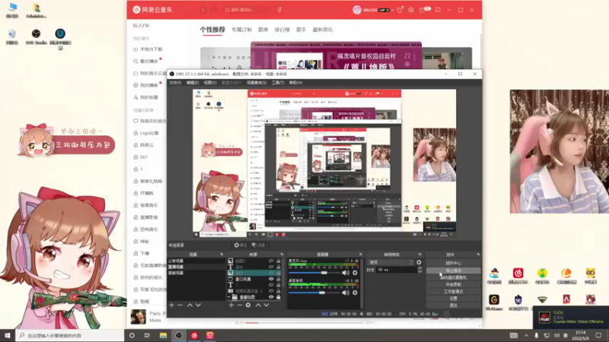Image resolution: width=609 pixels, height=342 pixels.
Task: Move selected source down in Sources panel
Action: tap(266, 306)
